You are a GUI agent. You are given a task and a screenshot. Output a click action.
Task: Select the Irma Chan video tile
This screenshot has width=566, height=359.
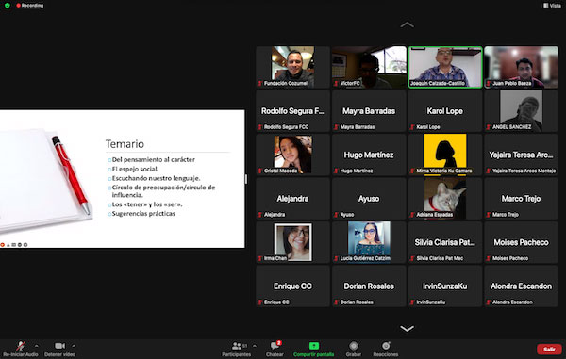pyautogui.click(x=292, y=242)
